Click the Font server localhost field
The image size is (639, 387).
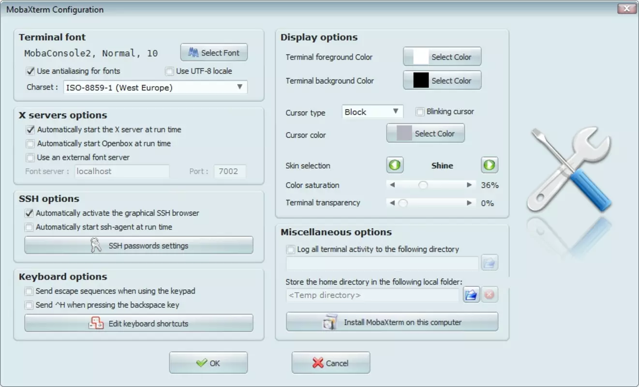pyautogui.click(x=122, y=171)
